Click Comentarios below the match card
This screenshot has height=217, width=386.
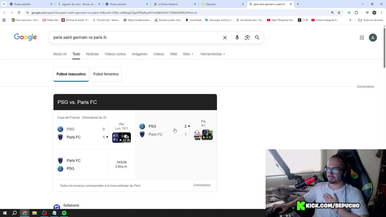point(202,185)
